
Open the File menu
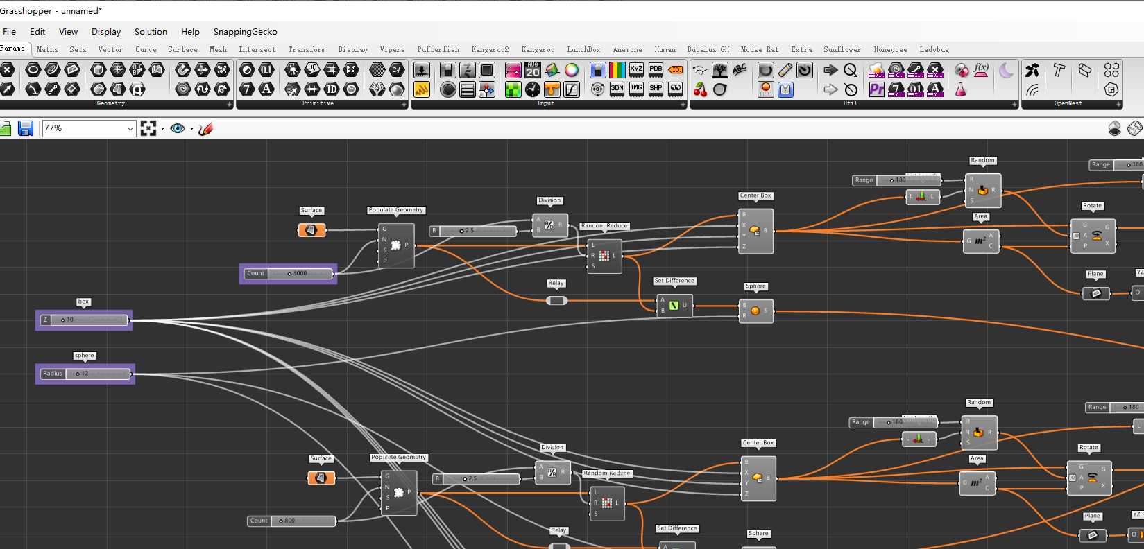click(9, 32)
